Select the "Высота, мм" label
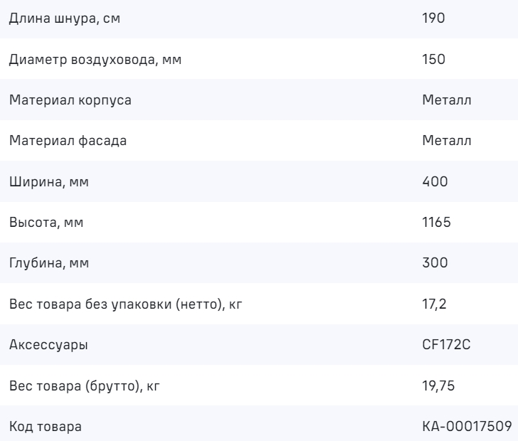518x441 pixels. pos(46,223)
